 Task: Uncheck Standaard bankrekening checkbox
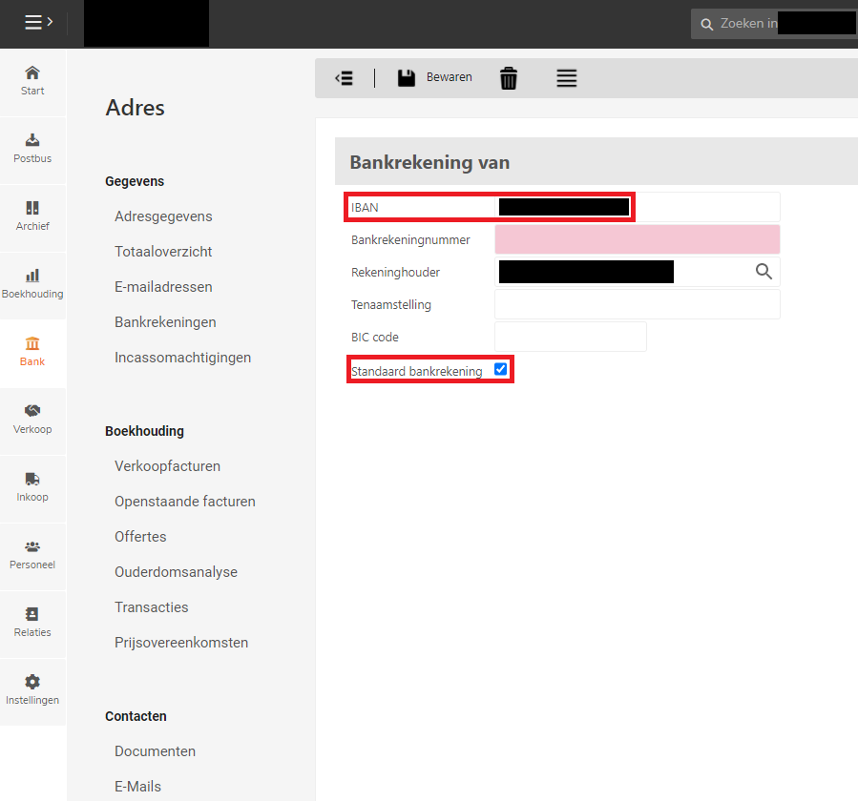click(x=500, y=370)
